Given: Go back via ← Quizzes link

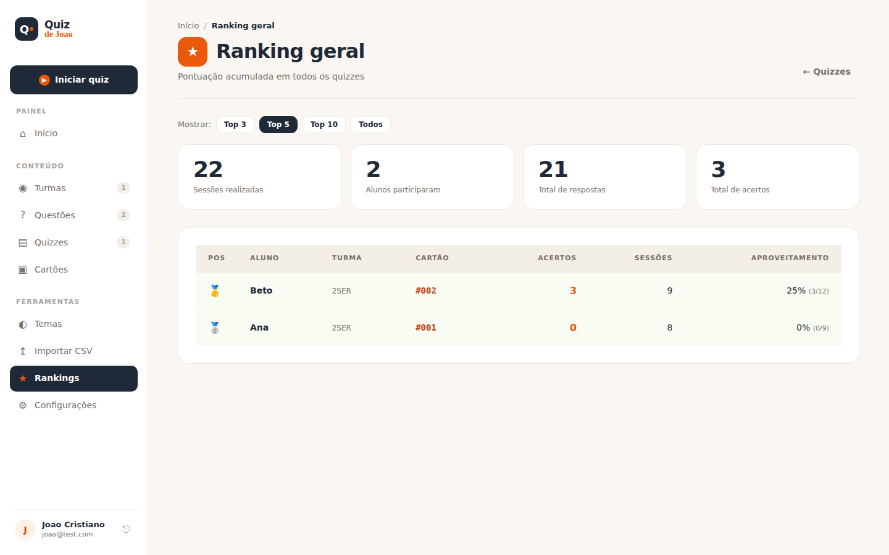Looking at the screenshot, I should (x=827, y=72).
